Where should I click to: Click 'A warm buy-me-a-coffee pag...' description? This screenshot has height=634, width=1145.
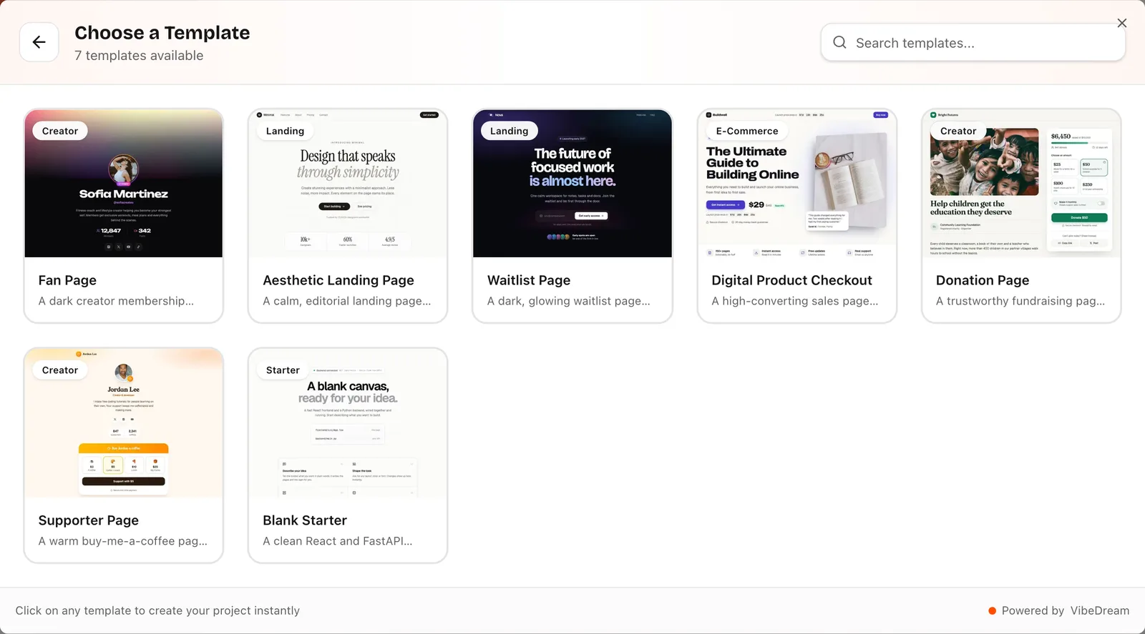(123, 541)
